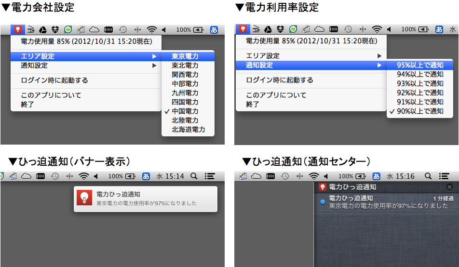Click bulb icon in the Notification Center header
The height and width of the screenshot is (267, 459).
[323, 187]
